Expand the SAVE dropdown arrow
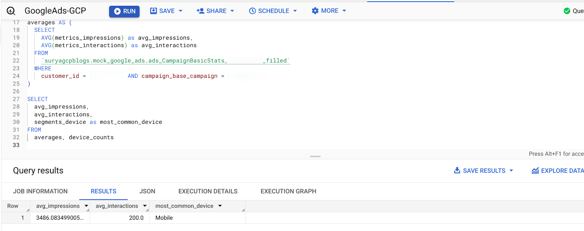The height and width of the screenshot is (231, 584). click(180, 11)
